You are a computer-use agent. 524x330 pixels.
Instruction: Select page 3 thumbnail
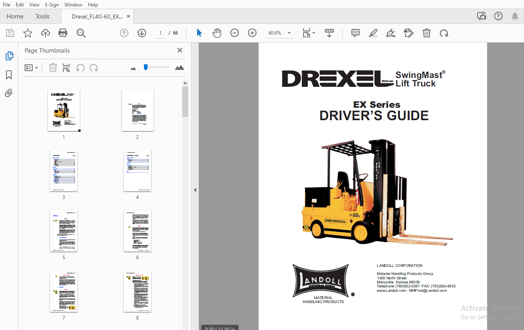coord(64,171)
